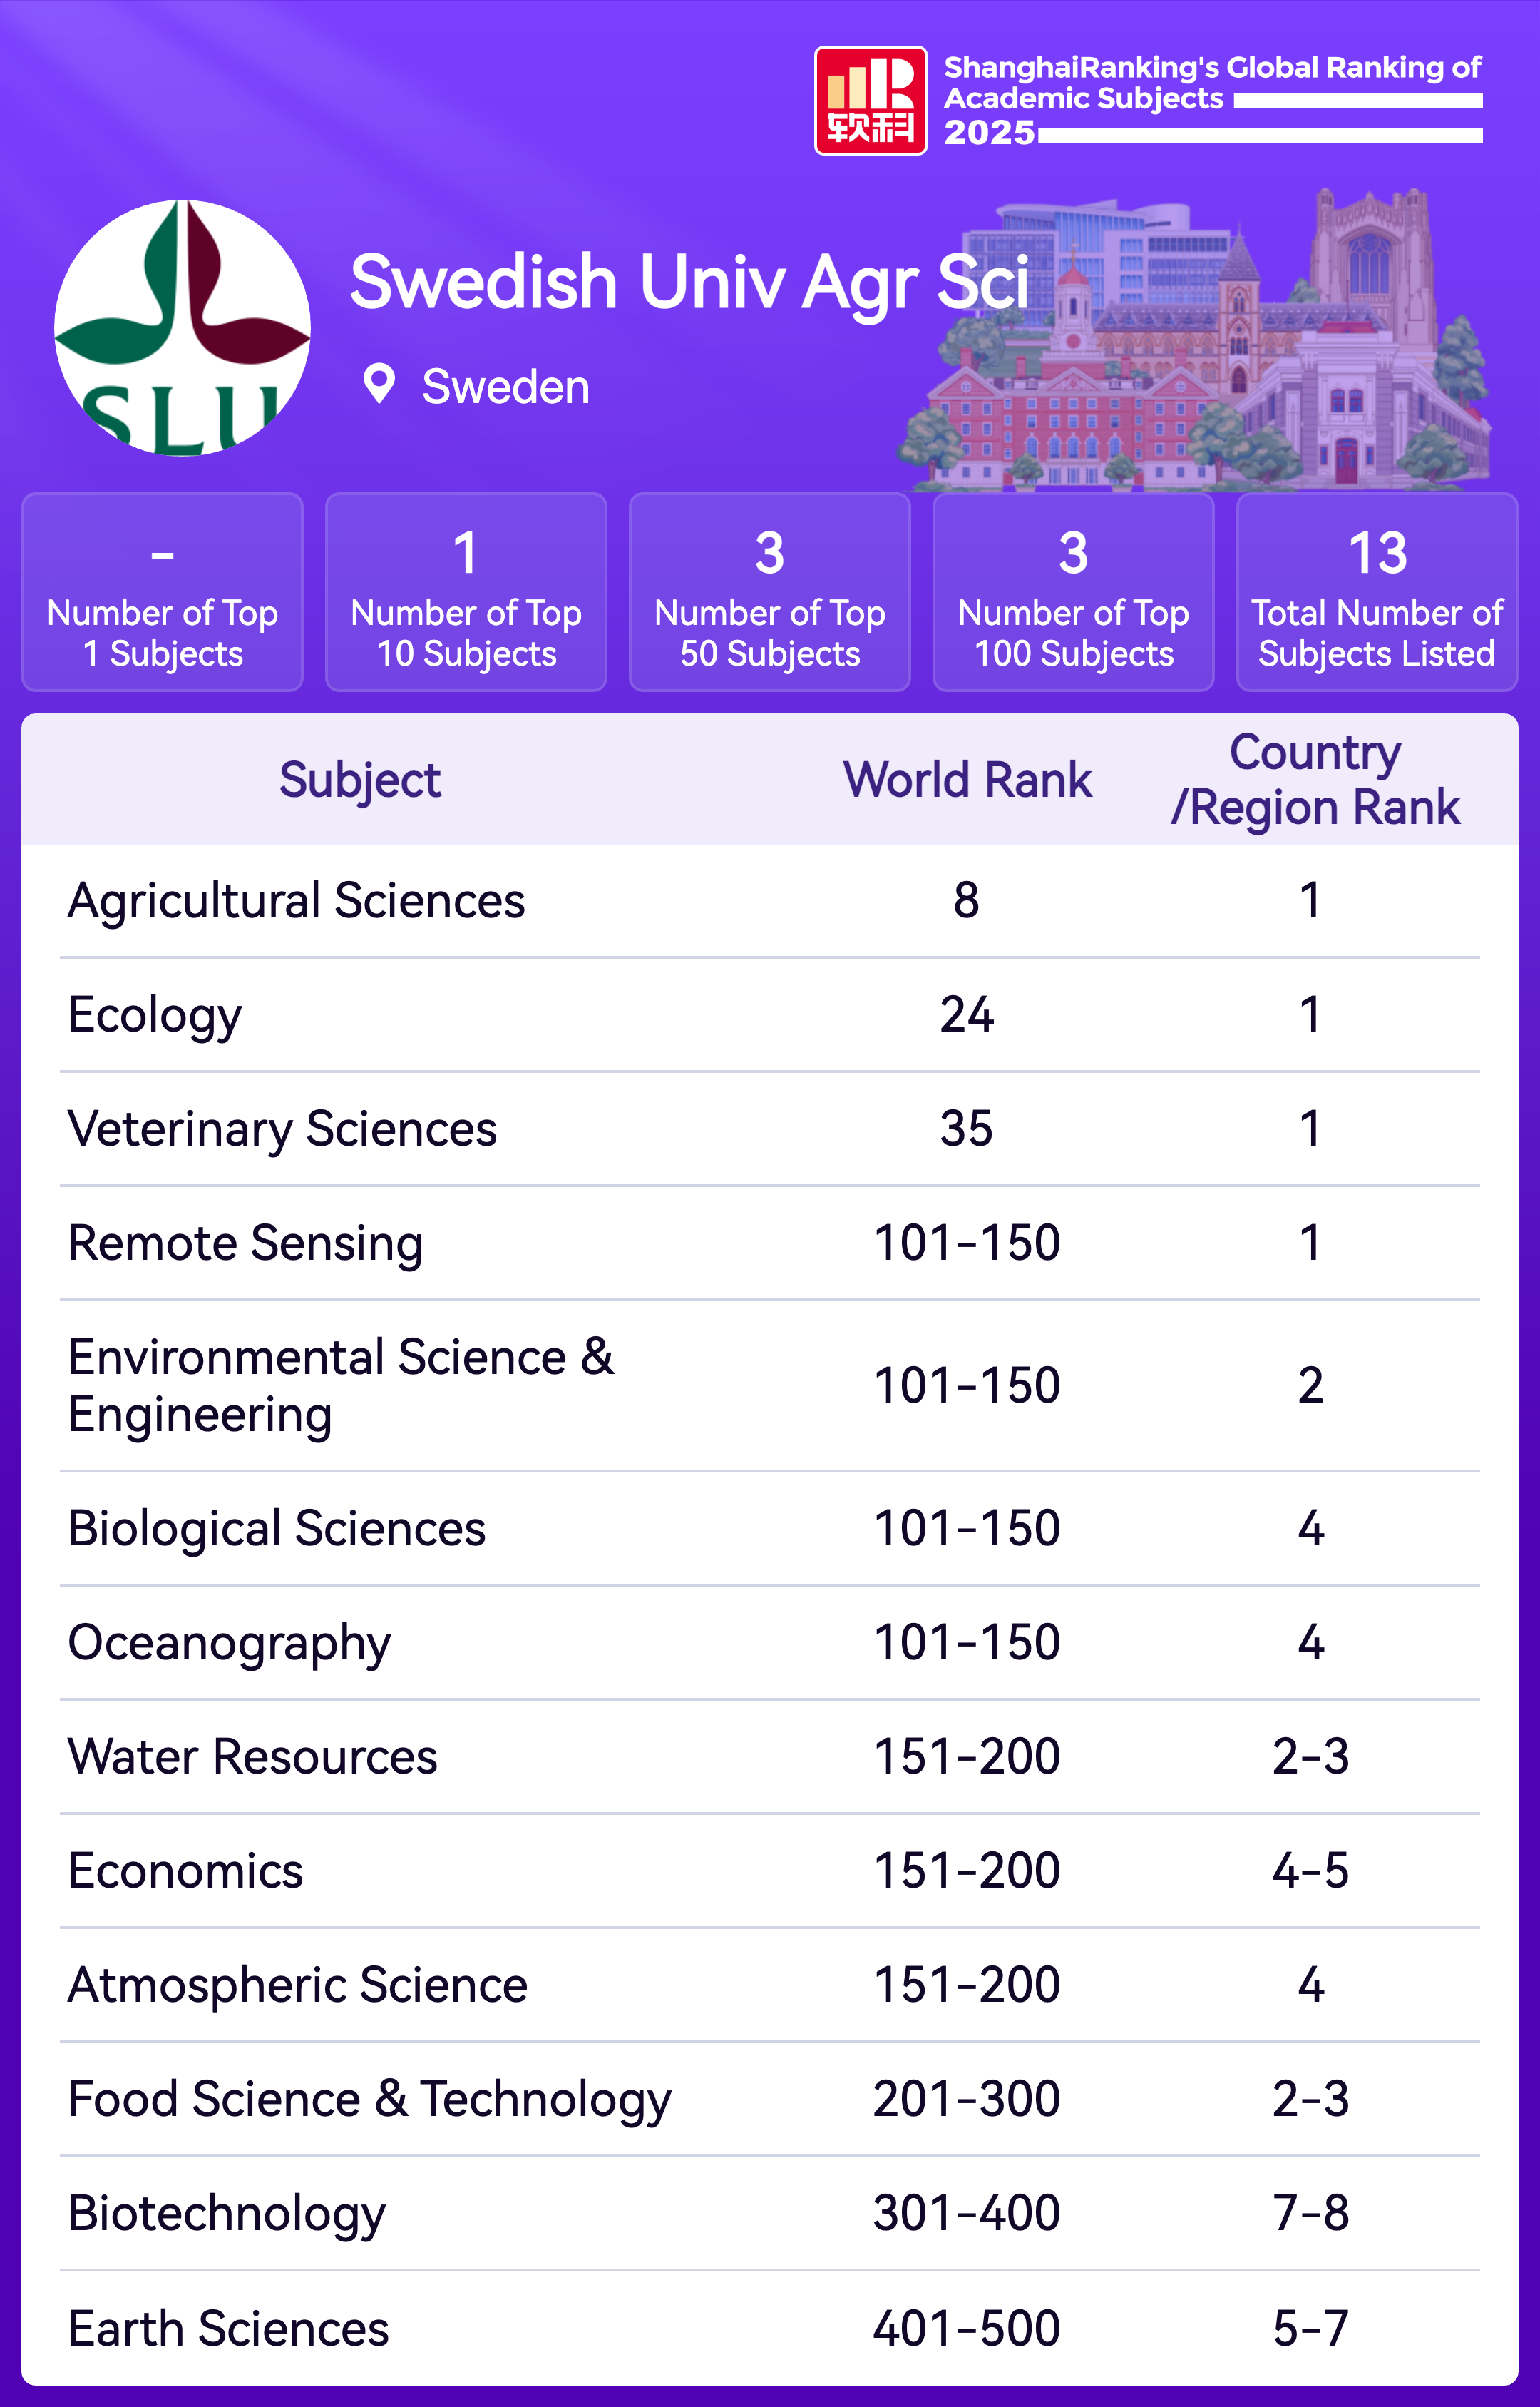Click the ShanghaiRanking red logo icon
1540x2407 pixels.
tap(870, 100)
